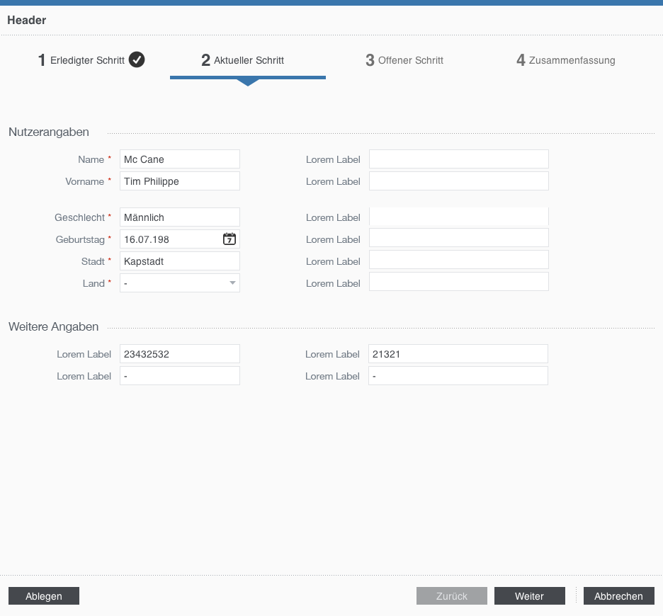Jump to step 3 Offener Schritt
663x616 pixels.
click(x=404, y=61)
